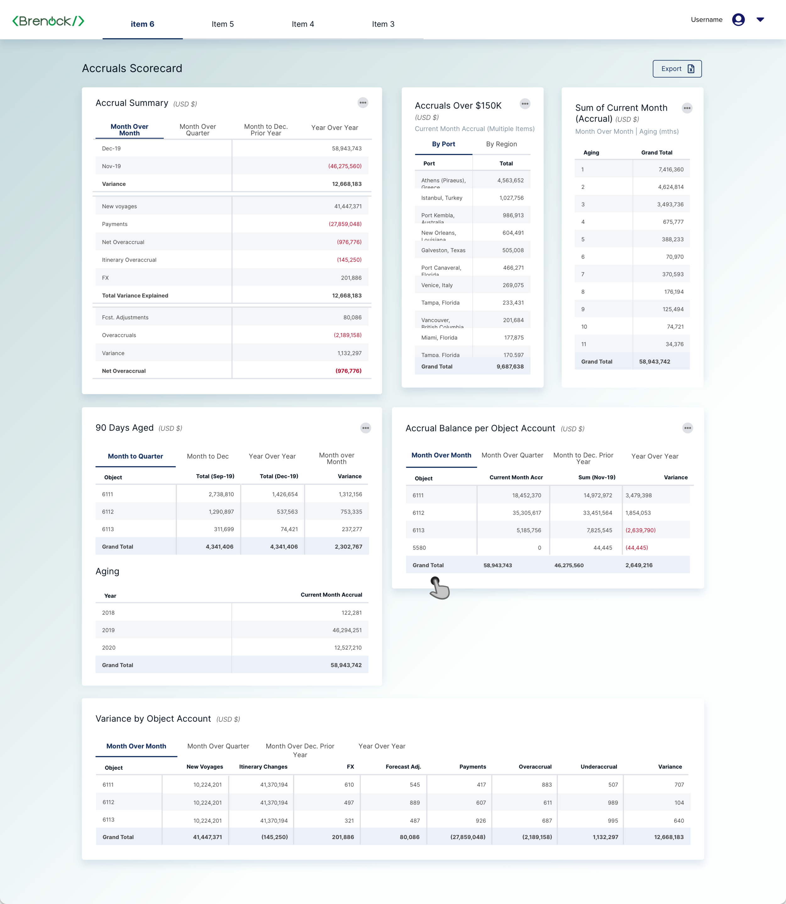The height and width of the screenshot is (904, 786).
Task: Open Accrual Balance per Object Account options
Action: pyautogui.click(x=687, y=428)
